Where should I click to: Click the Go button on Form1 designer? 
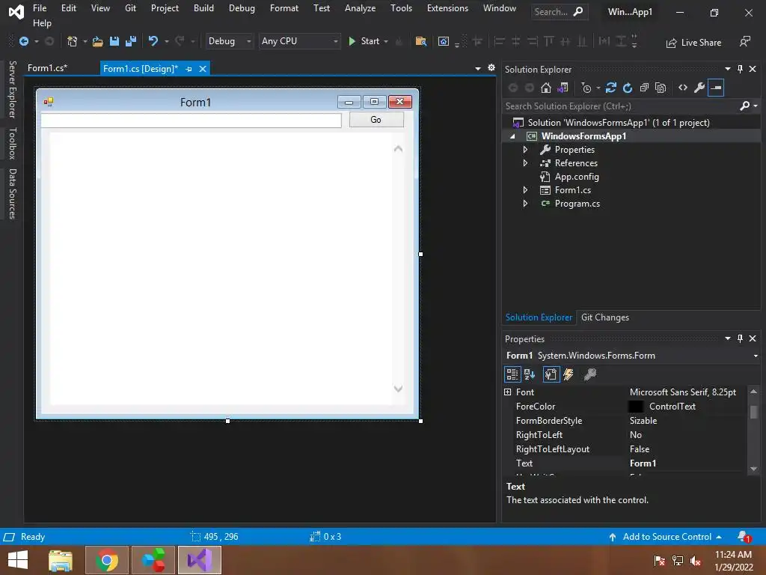click(x=376, y=120)
